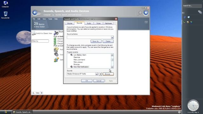Open the View menu in the menu bar
Viewport: 203px width, 114px height.
pos(44,19)
